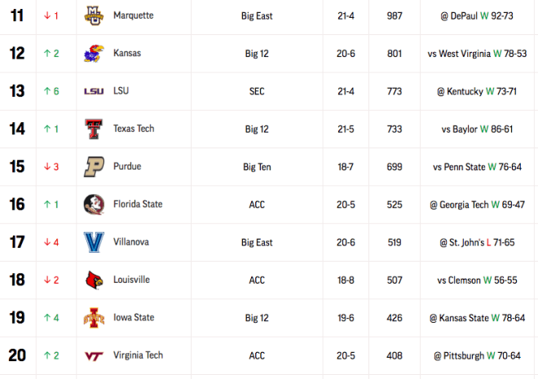Open the Florida State team page

pos(138,204)
